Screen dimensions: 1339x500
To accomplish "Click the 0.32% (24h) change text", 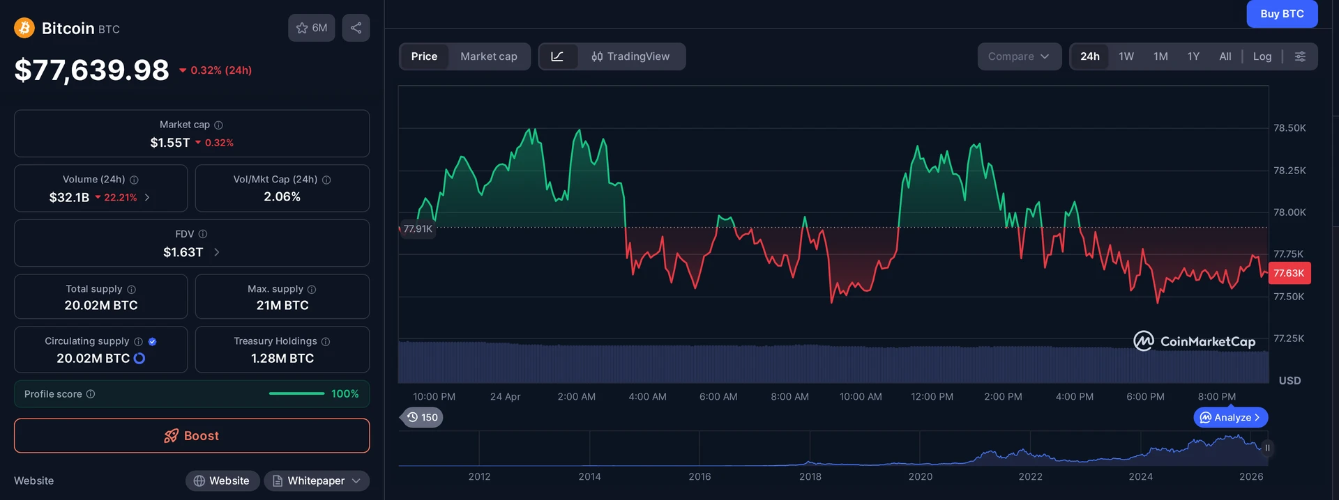I will tap(221, 70).
